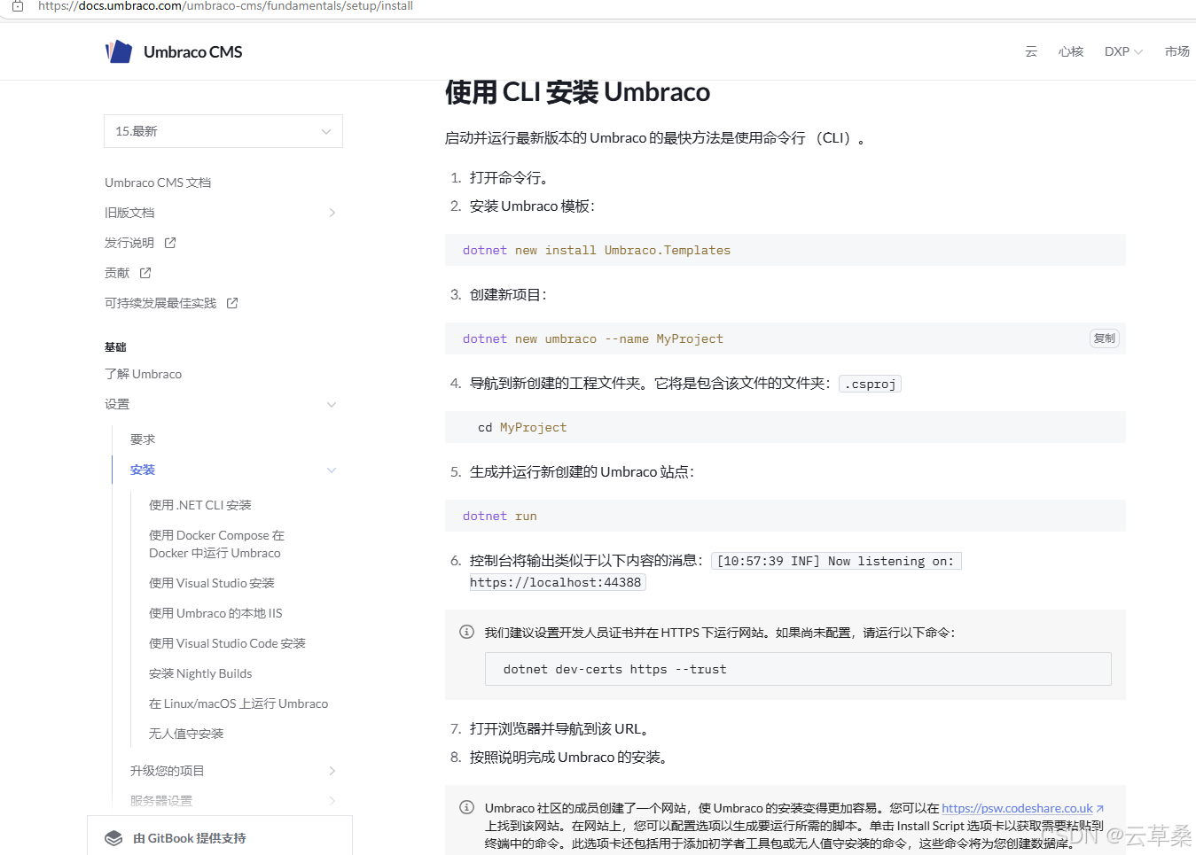Open 旧版文档 sidebar item

129,213
